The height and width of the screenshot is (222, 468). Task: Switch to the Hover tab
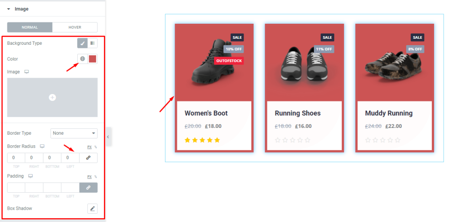point(75,27)
